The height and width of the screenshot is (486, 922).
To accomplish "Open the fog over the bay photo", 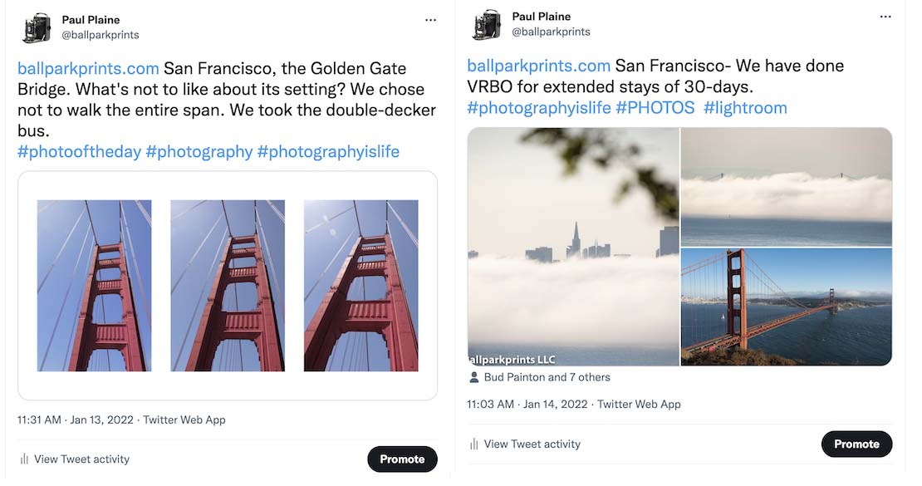I will (x=786, y=187).
